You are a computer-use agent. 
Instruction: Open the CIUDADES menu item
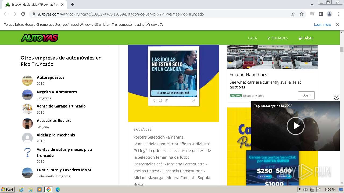coord(278,38)
